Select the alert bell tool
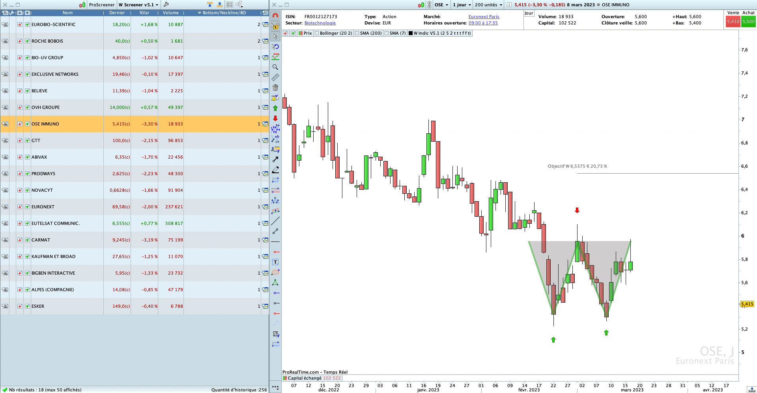Image resolution: width=757 pixels, height=393 pixels. pyautogui.click(x=275, y=98)
